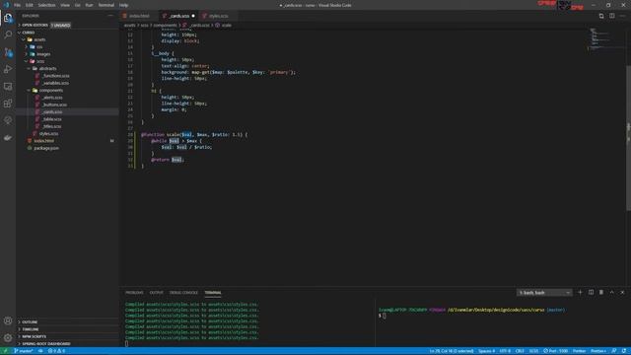The width and height of the screenshot is (631, 355).
Task: Switch to the Debug Console panel tab
Action: (183, 293)
